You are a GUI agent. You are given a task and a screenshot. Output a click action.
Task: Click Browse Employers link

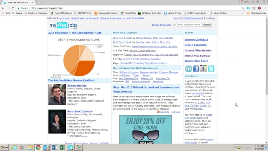161,25
